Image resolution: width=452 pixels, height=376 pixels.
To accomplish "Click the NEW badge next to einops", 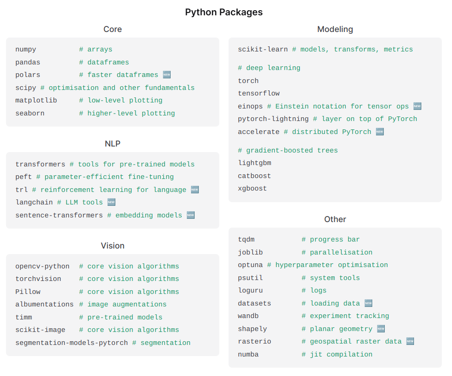I will [x=417, y=106].
